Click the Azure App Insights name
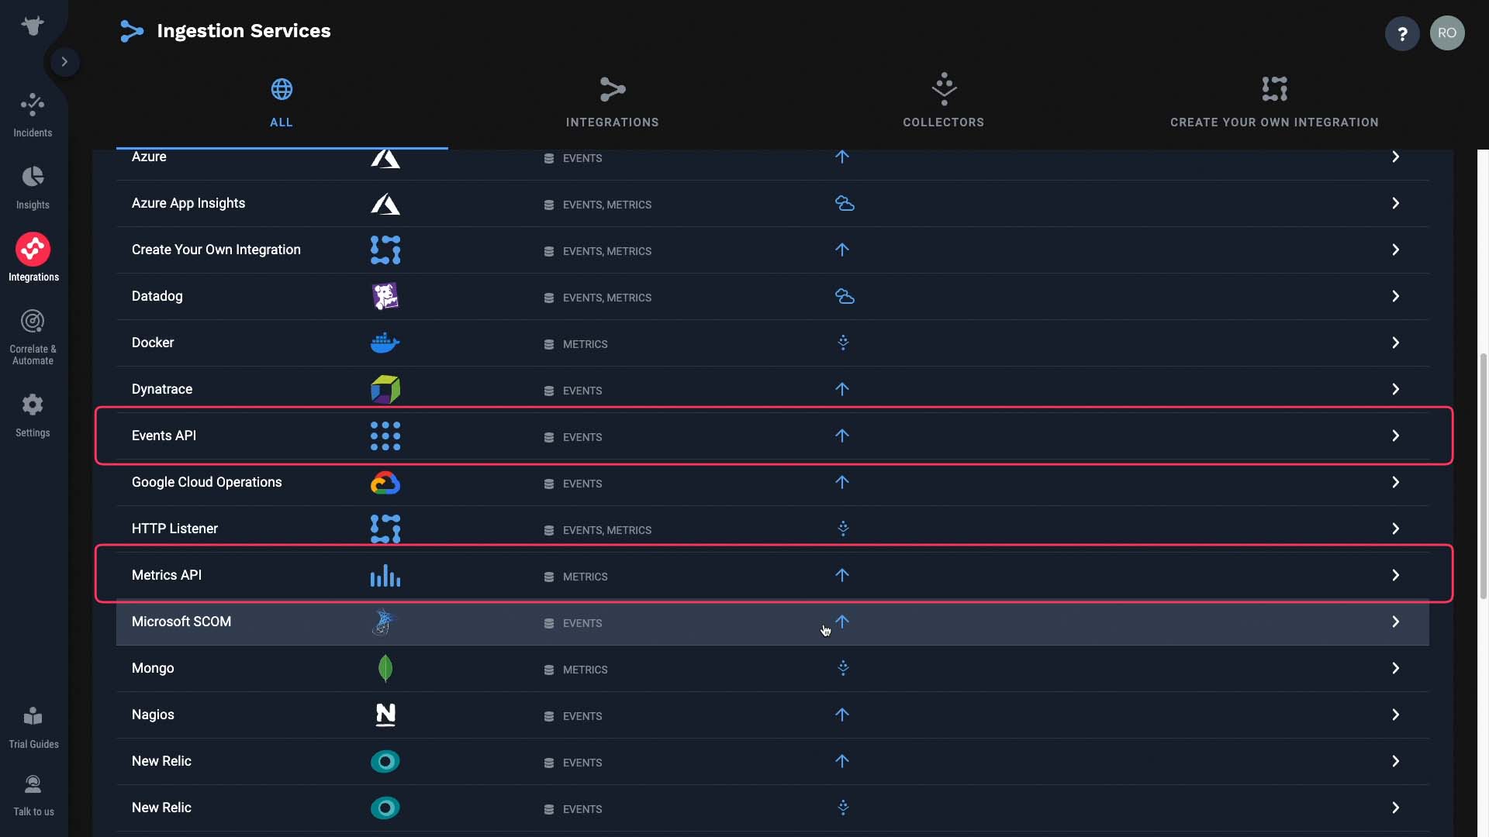Viewport: 1489px width, 837px height. click(x=188, y=203)
